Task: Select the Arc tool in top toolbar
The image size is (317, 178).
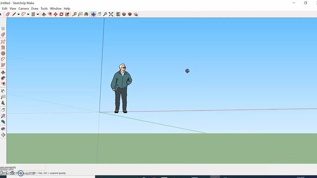Action: 23,14
